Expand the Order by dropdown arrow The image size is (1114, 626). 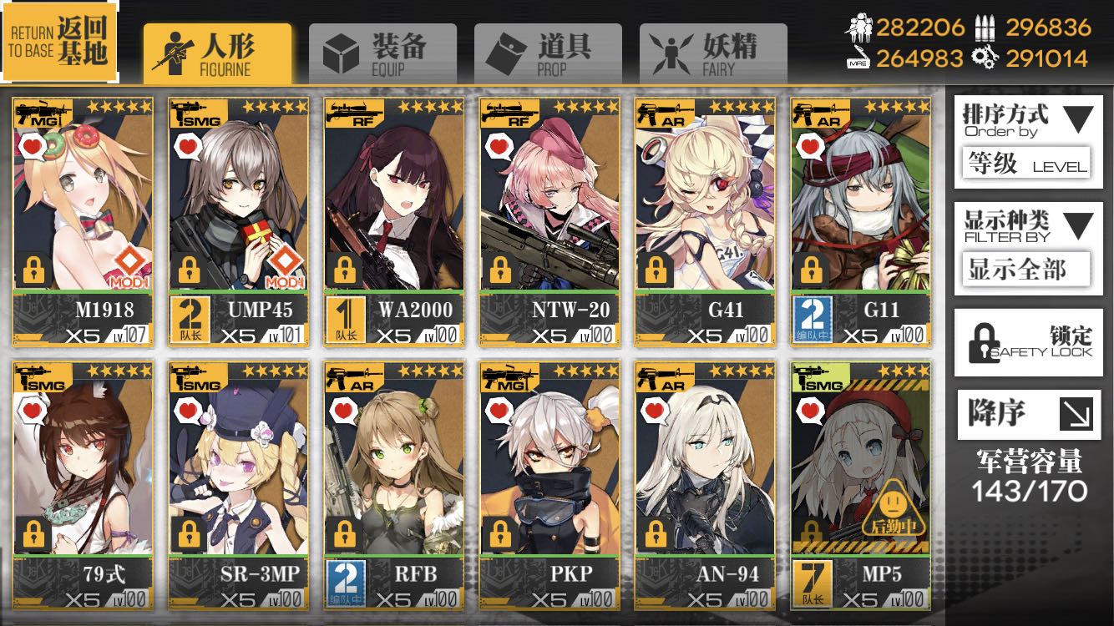coord(1077,119)
